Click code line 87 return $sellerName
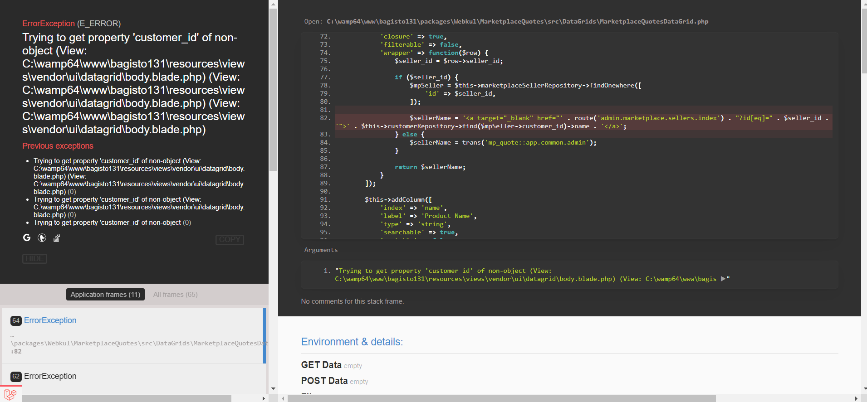Image resolution: width=867 pixels, height=402 pixels. click(430, 167)
